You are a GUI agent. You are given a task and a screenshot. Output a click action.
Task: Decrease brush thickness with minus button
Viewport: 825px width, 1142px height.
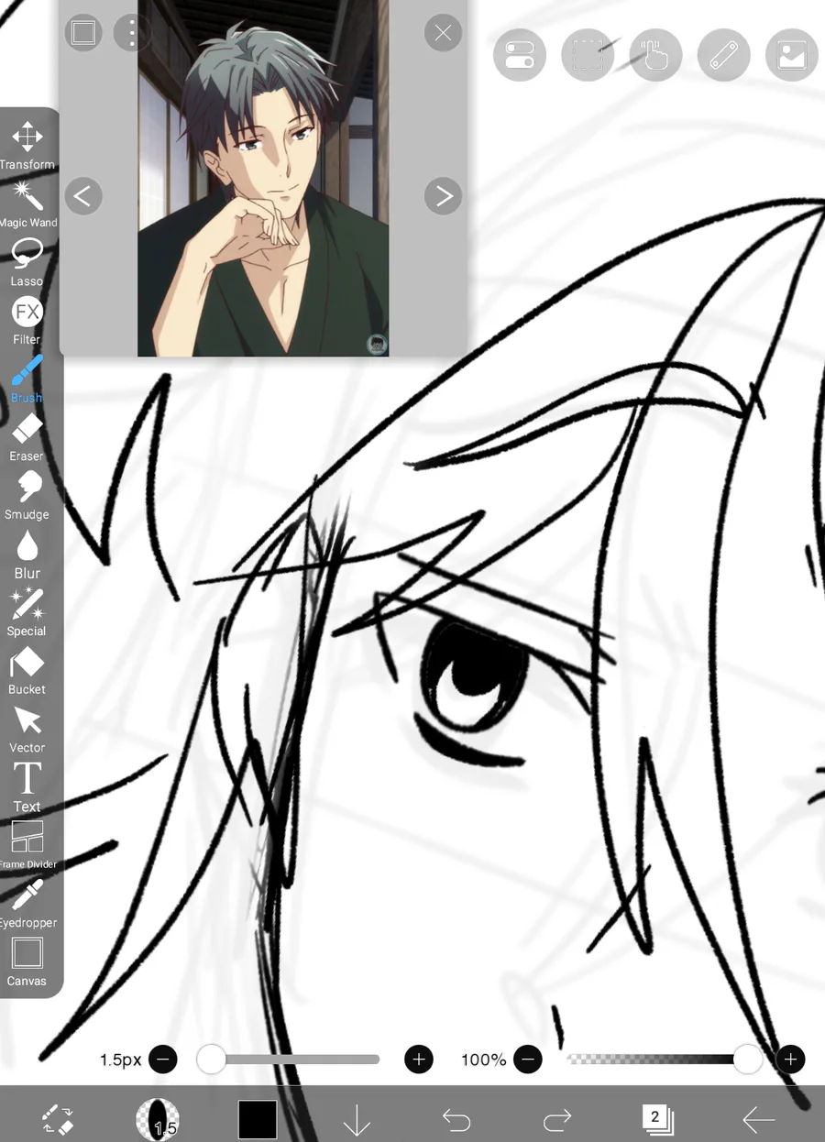point(163,1060)
